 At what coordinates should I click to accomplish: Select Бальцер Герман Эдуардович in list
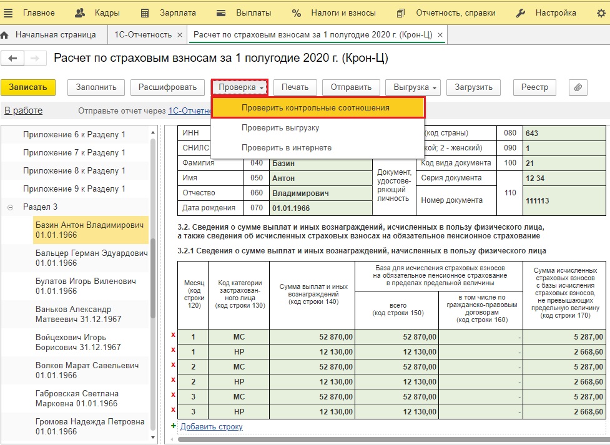(x=91, y=258)
